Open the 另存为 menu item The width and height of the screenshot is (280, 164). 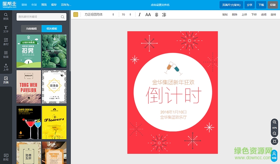click(x=66, y=5)
